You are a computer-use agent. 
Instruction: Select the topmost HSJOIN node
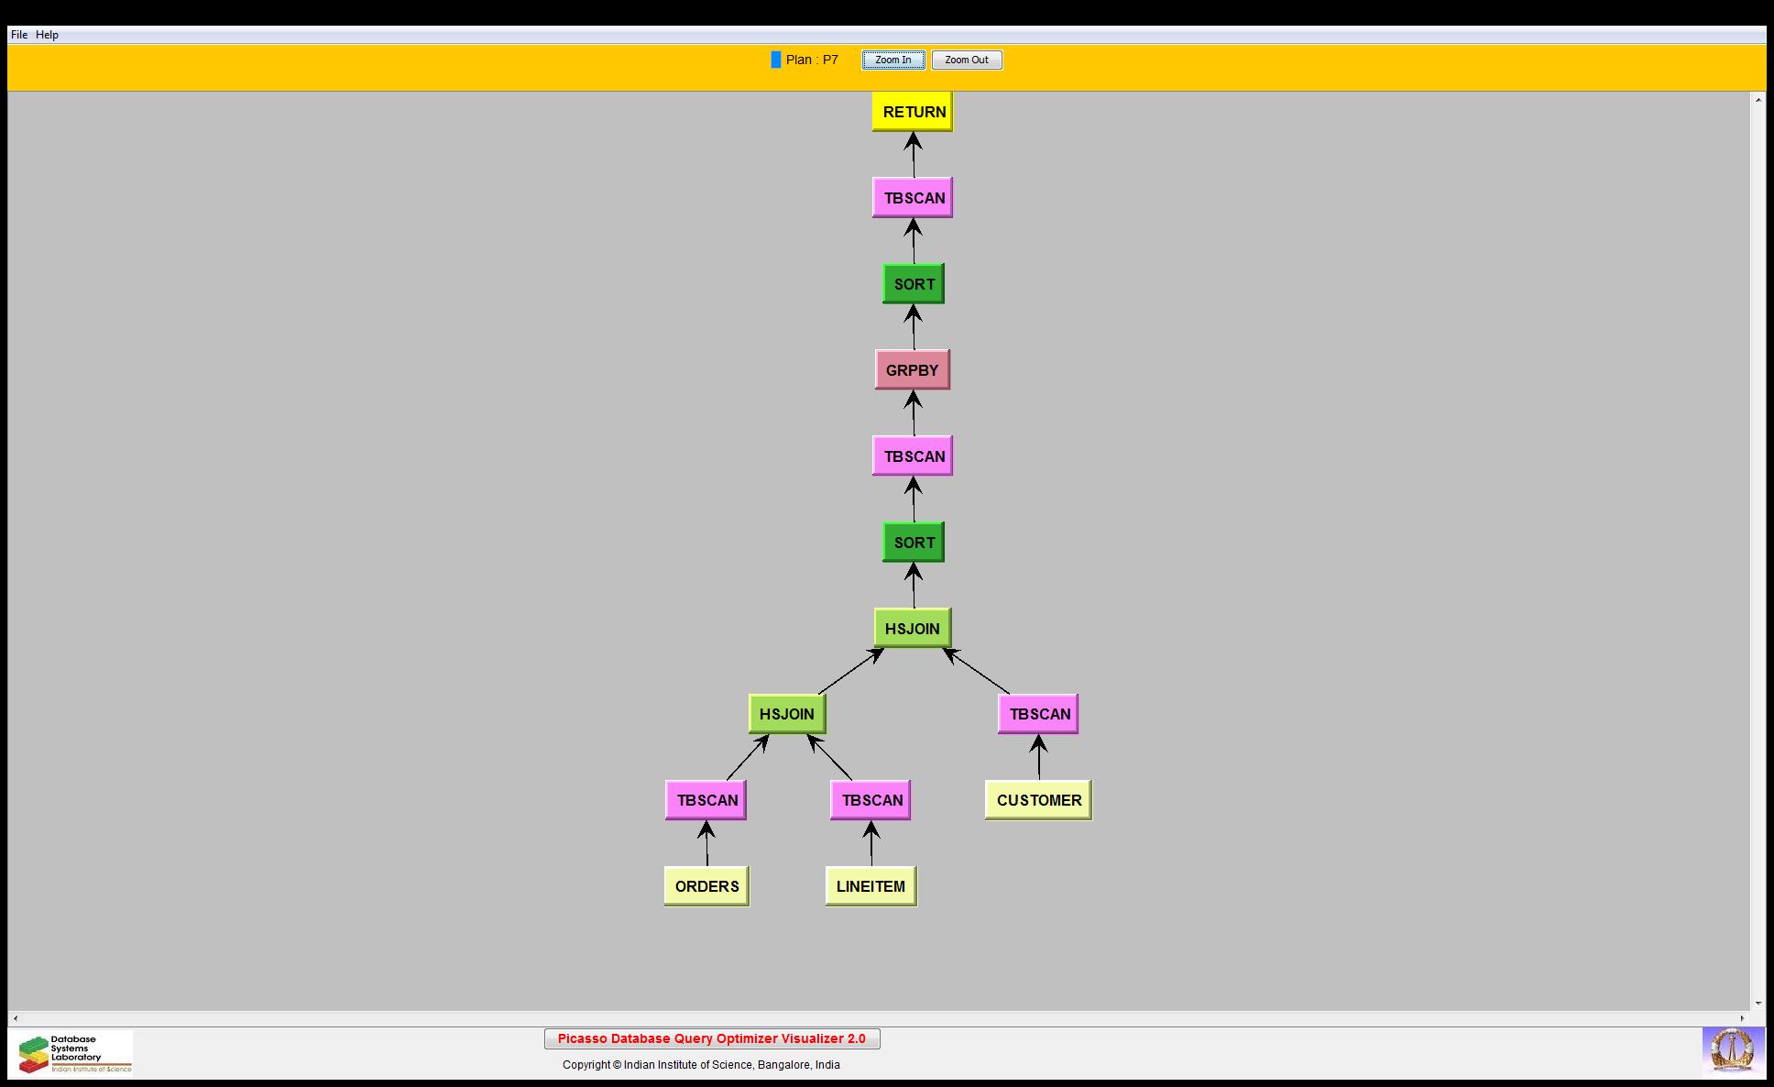(913, 629)
